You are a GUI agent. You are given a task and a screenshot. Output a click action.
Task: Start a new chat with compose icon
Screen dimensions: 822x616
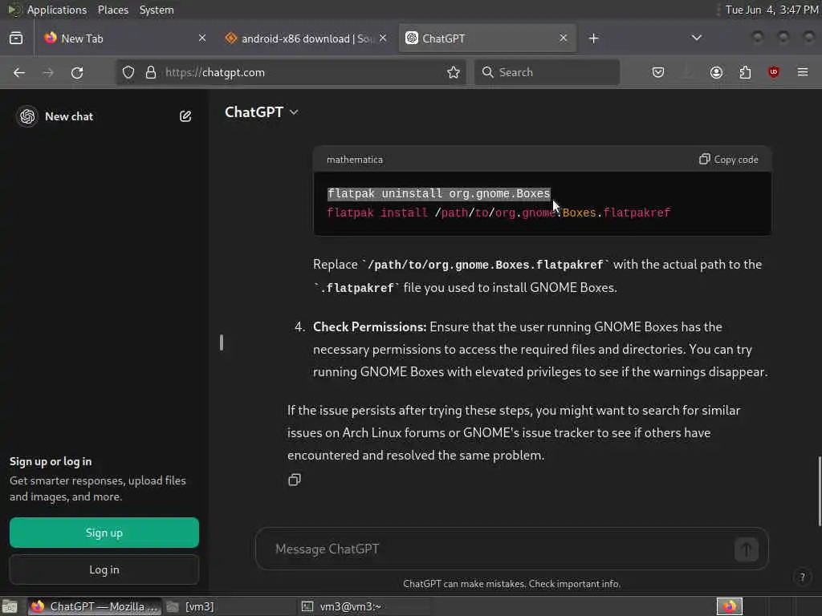185,116
